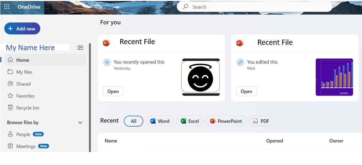Select the All filter in Recent

click(x=134, y=121)
